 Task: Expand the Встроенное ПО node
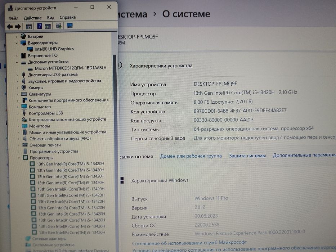(x=17, y=56)
